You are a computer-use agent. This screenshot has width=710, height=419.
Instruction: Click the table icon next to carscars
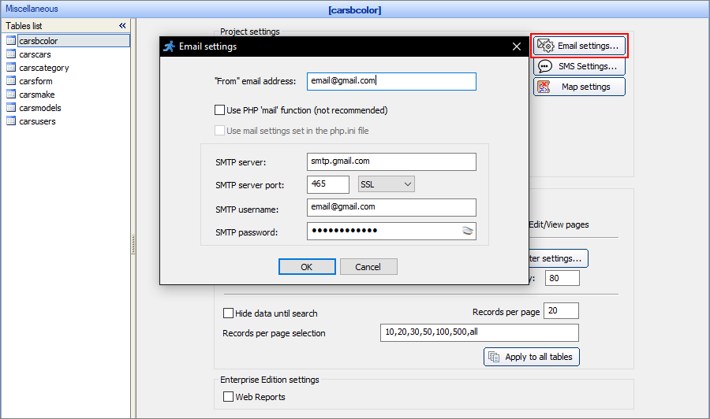coord(11,54)
